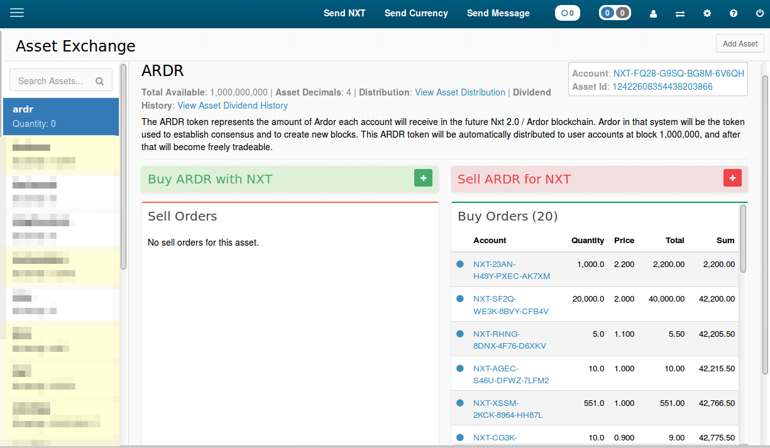Open buyer account NXT-SF2Q-WE3K-8BVY-CFB4V
770x448 pixels.
tap(511, 305)
